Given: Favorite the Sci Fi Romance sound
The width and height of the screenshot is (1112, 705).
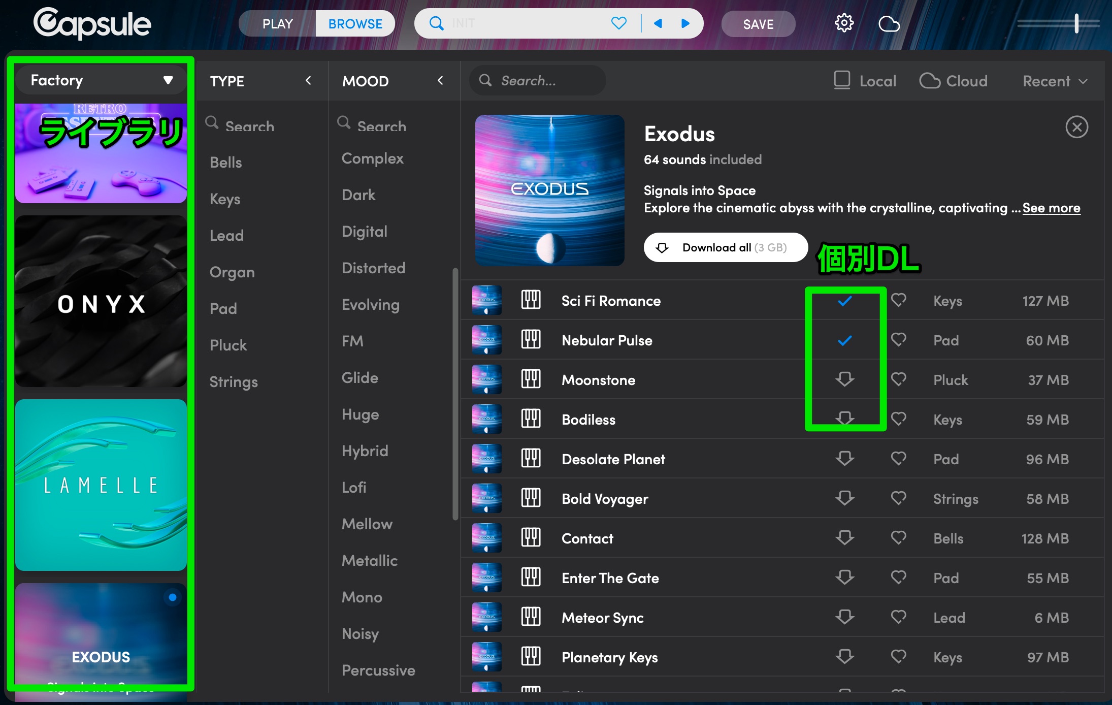Looking at the screenshot, I should 899,300.
